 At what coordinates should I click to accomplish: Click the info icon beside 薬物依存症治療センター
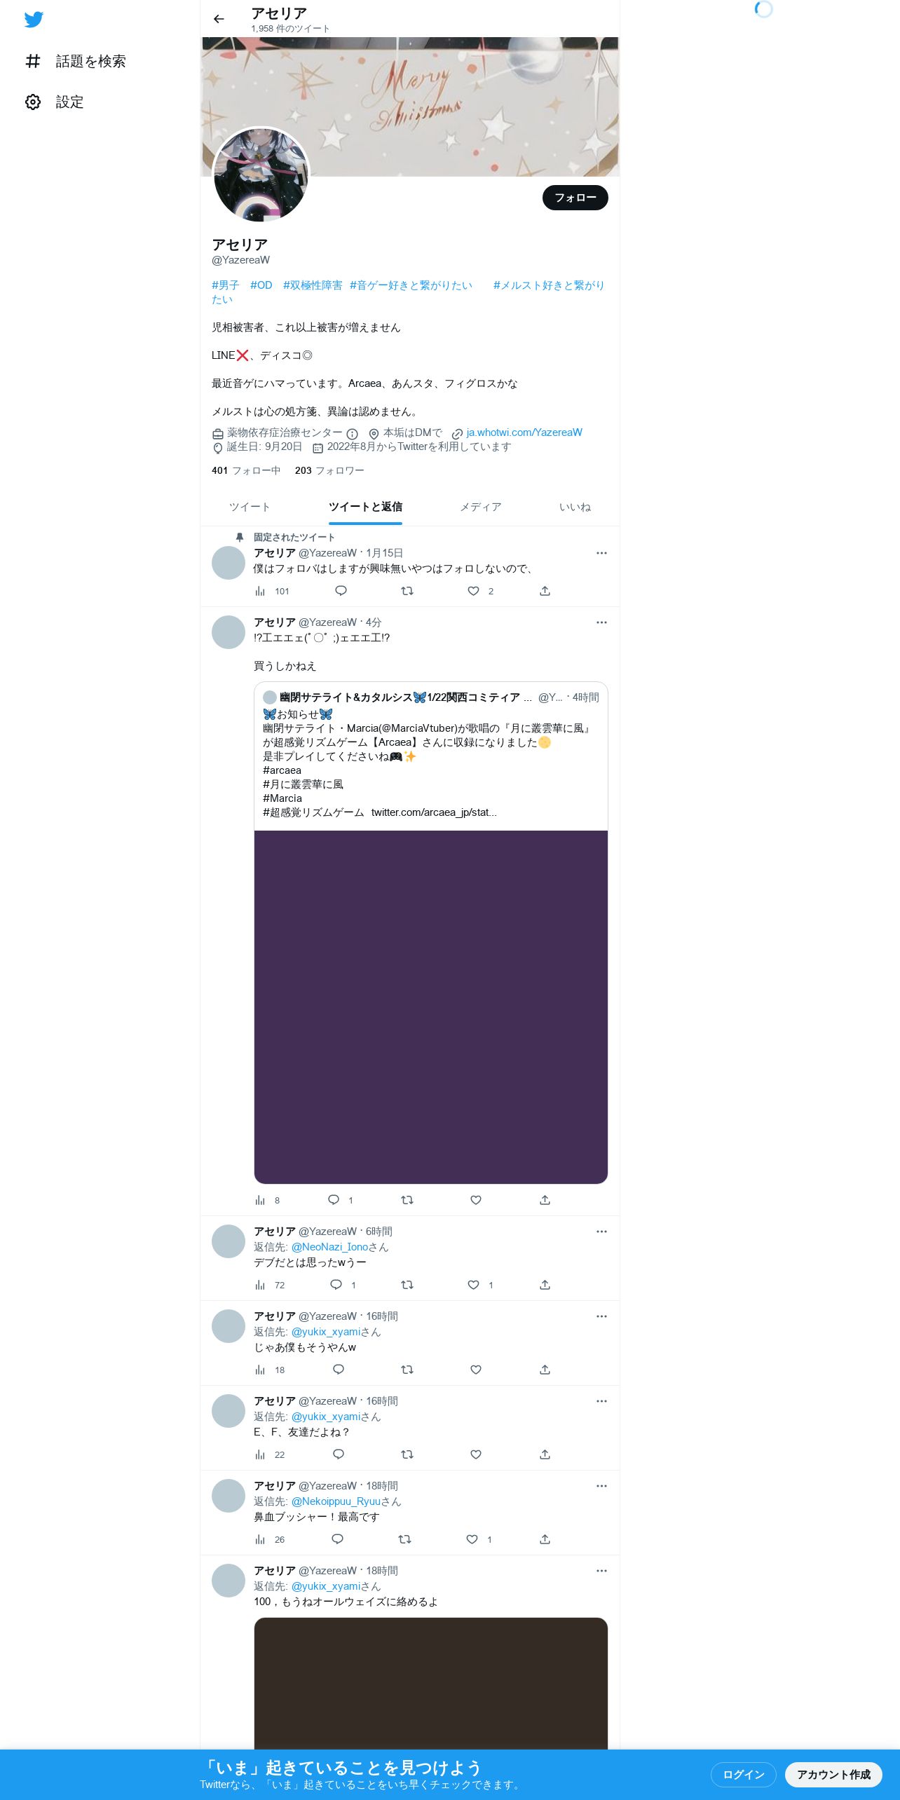(353, 434)
